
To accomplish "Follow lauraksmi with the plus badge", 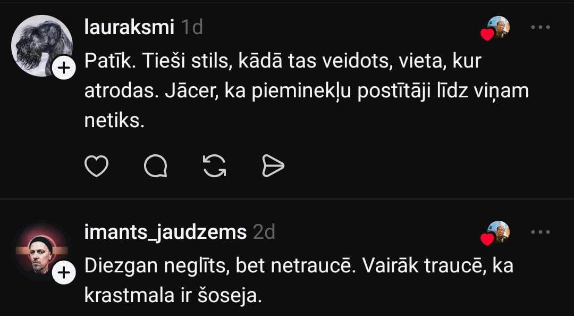I will point(63,68).
